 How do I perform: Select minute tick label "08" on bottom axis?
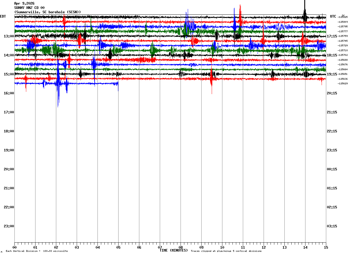coord(181,247)
